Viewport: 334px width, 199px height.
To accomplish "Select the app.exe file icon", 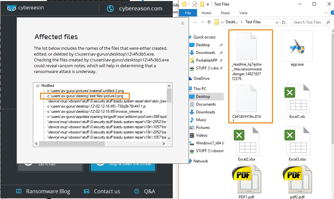I will pos(297,46).
